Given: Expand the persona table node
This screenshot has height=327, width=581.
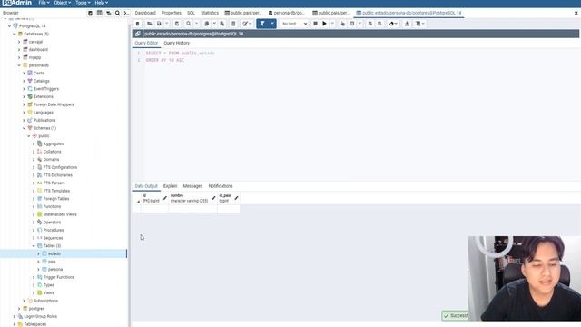Looking at the screenshot, I should coord(38,269).
